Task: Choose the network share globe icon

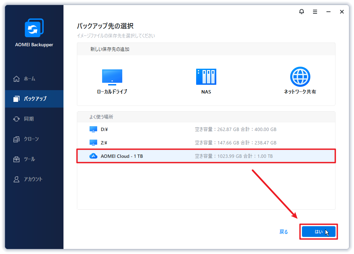Action: [300, 77]
